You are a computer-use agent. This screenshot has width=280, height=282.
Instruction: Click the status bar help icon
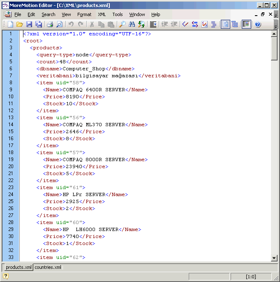pyautogui.click(x=6, y=276)
